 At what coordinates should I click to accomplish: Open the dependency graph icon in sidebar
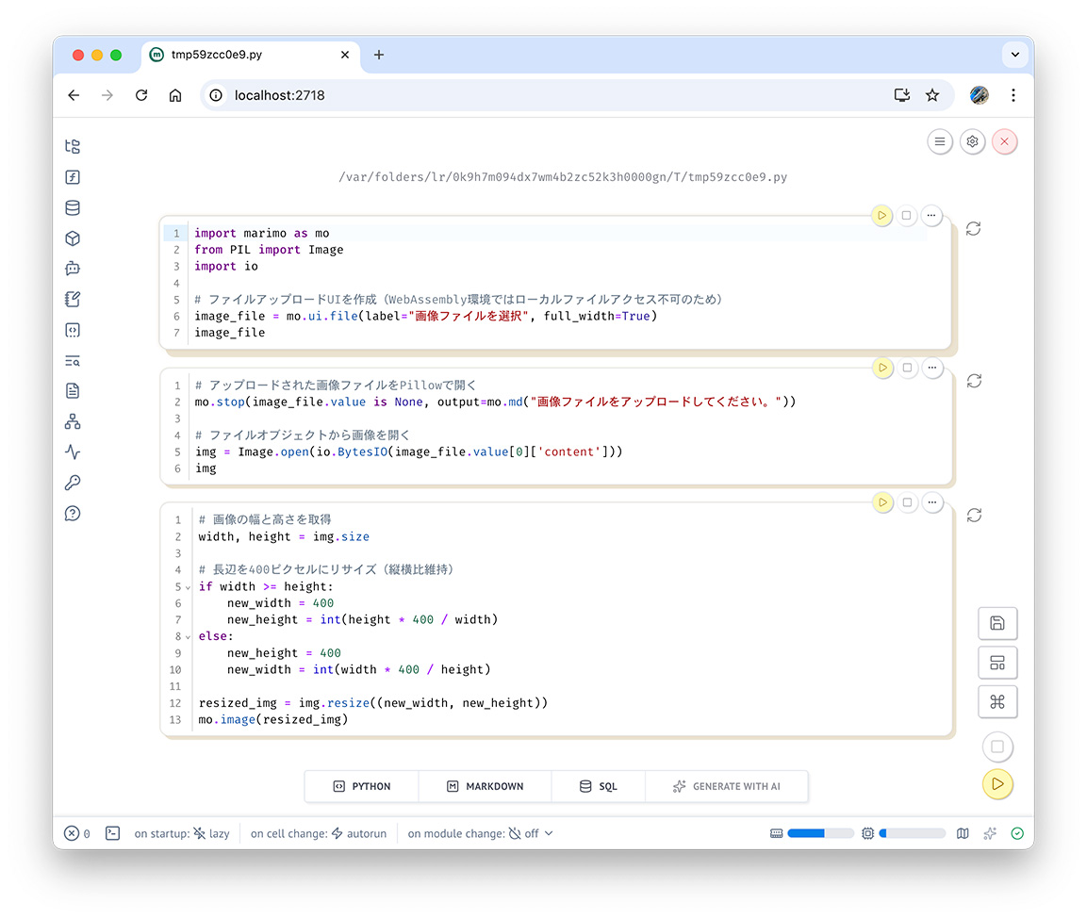click(x=73, y=421)
